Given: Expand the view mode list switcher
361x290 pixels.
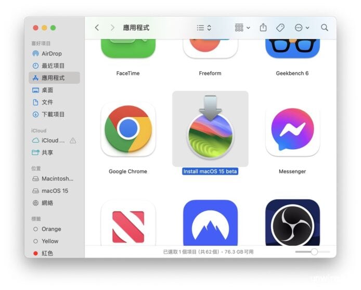Looking at the screenshot, I should [x=204, y=28].
